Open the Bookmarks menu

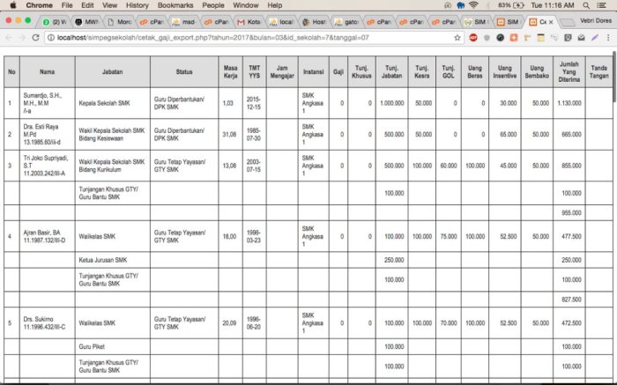point(175,5)
